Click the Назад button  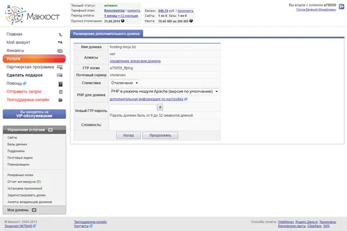click(128, 135)
